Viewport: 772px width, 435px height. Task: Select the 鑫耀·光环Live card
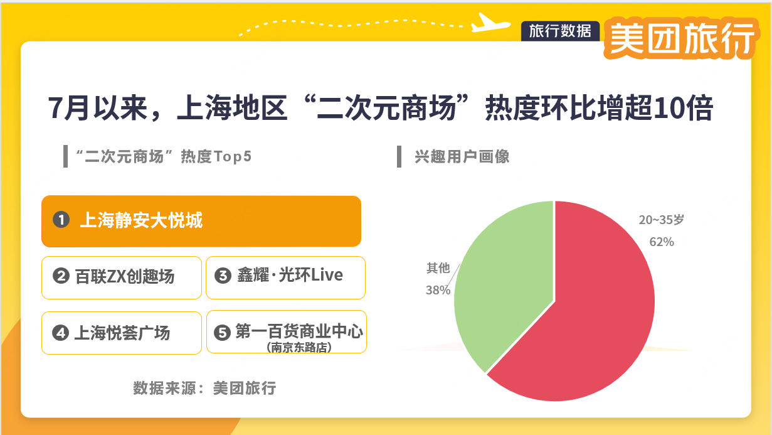[285, 277]
